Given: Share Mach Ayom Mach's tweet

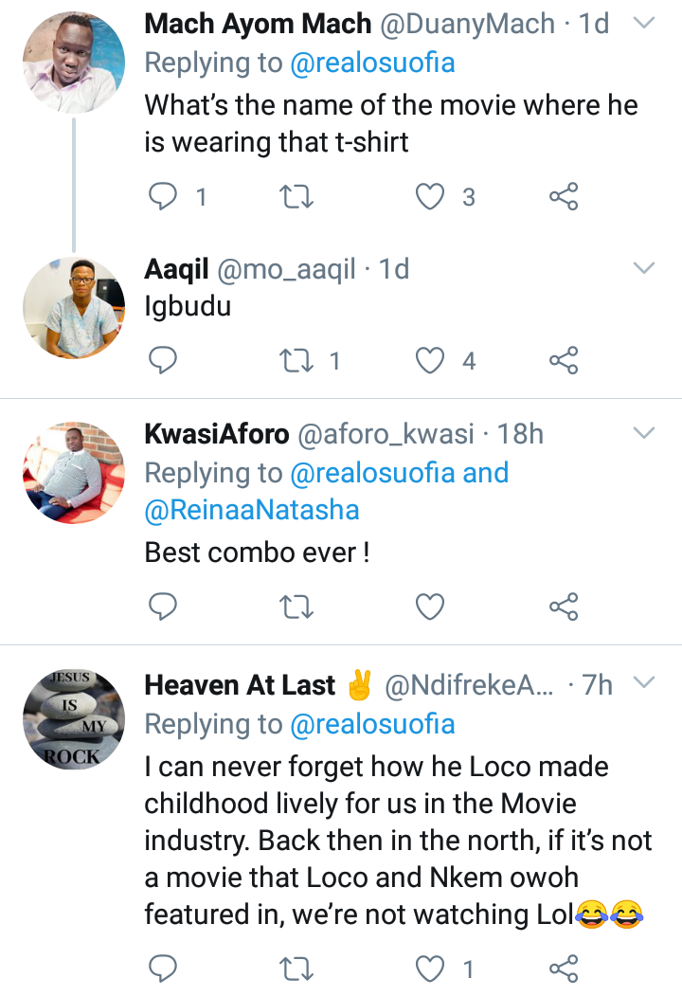Looking at the screenshot, I should click(x=564, y=196).
